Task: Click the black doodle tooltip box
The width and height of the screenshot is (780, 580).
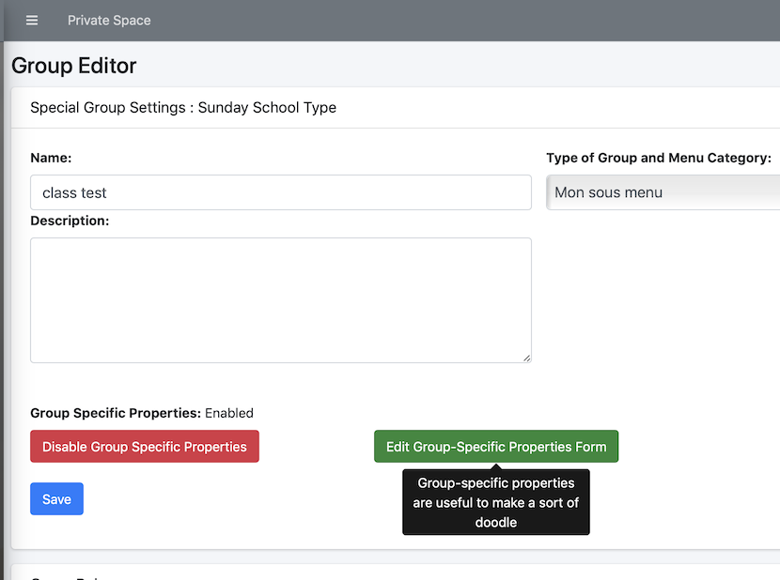Action: coord(496,502)
